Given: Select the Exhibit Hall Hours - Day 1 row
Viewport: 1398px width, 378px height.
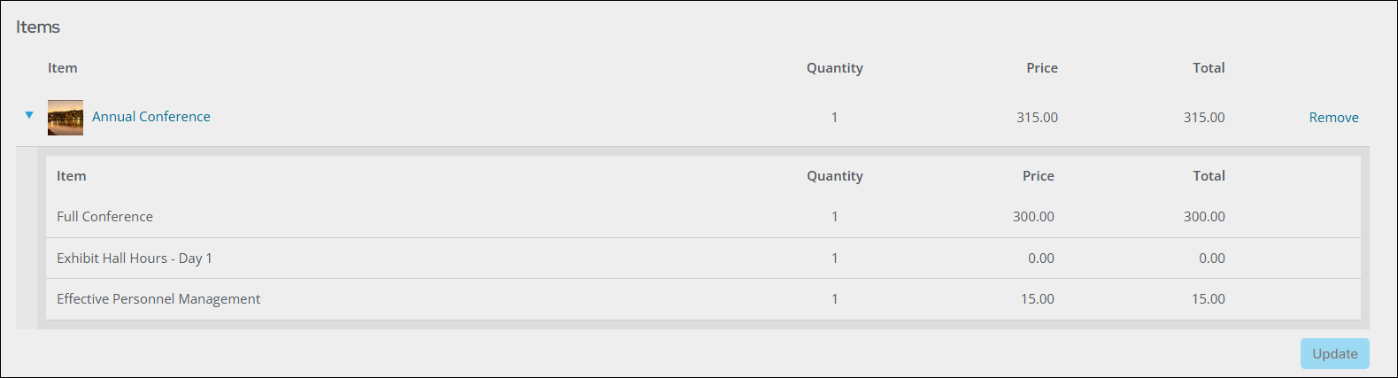Looking at the screenshot, I should [x=703, y=258].
